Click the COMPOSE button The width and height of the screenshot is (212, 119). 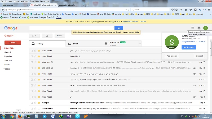click(13, 43)
